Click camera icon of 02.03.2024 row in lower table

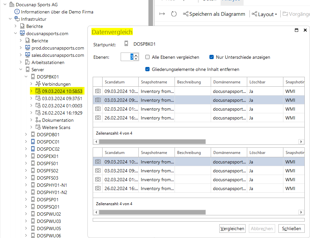tap(98, 180)
